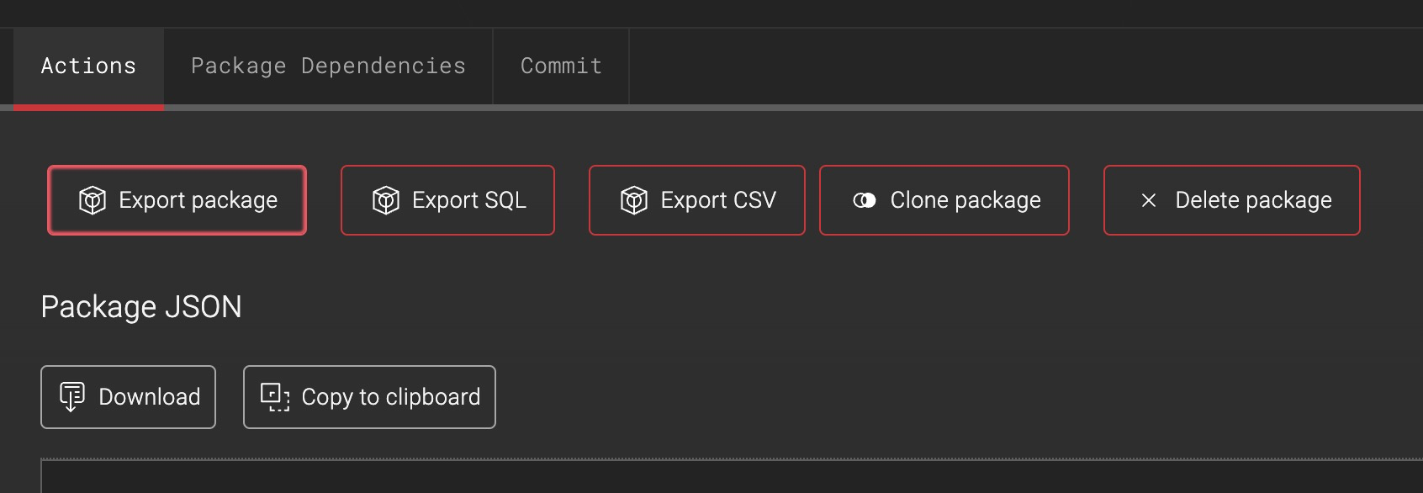This screenshot has height=493, width=1423.
Task: Click the box icon beside Export CSV
Action: (x=634, y=200)
